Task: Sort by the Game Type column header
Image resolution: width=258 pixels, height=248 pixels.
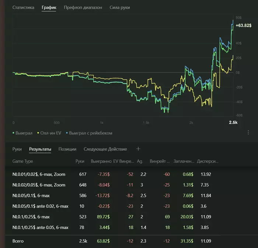Action: point(23,161)
